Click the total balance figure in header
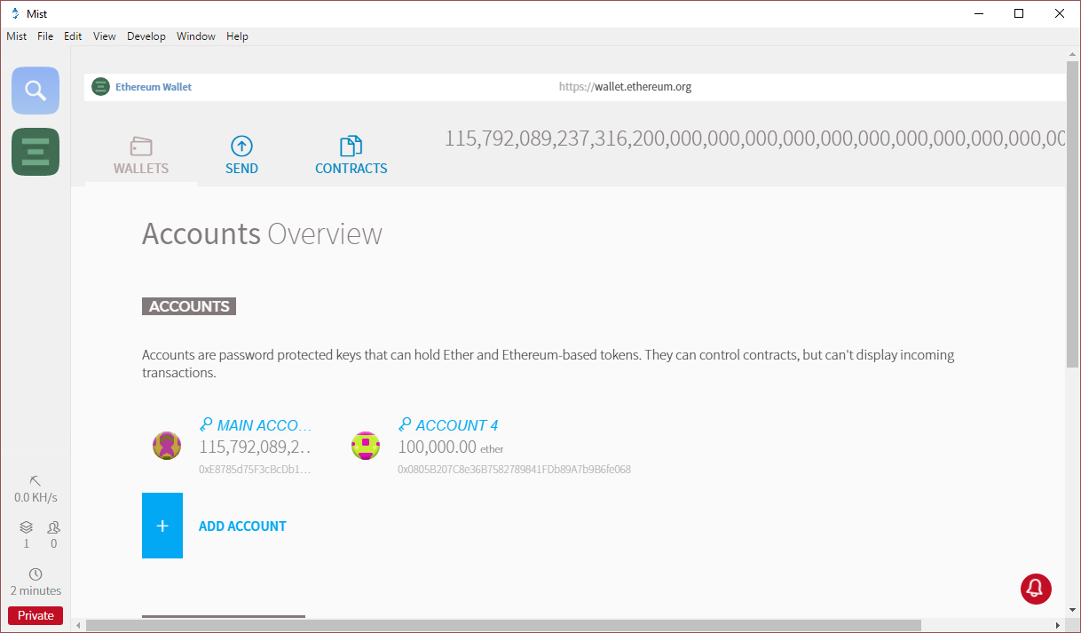This screenshot has width=1081, height=633. click(754, 139)
